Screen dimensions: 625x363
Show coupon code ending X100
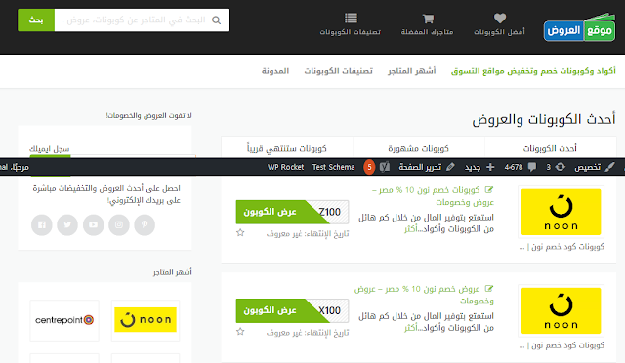(x=292, y=310)
